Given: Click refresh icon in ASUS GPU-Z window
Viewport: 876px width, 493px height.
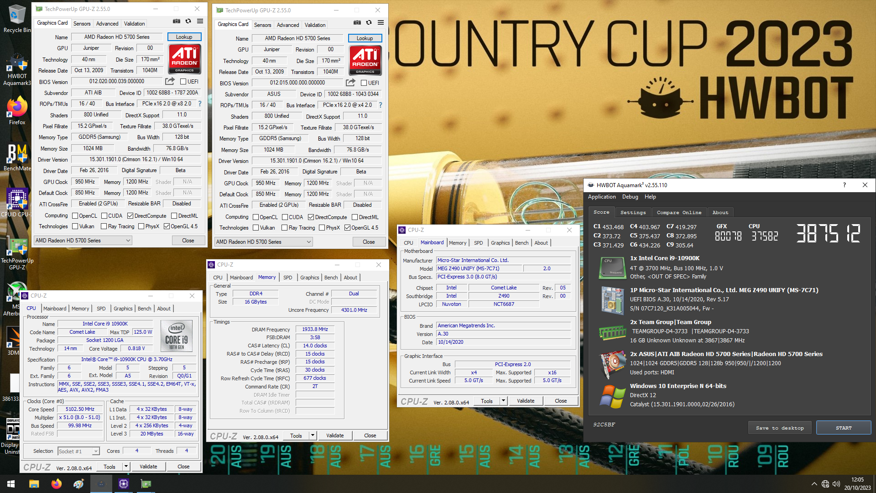Looking at the screenshot, I should (x=369, y=22).
